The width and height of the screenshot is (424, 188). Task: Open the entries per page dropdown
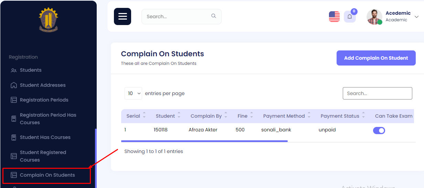click(133, 93)
